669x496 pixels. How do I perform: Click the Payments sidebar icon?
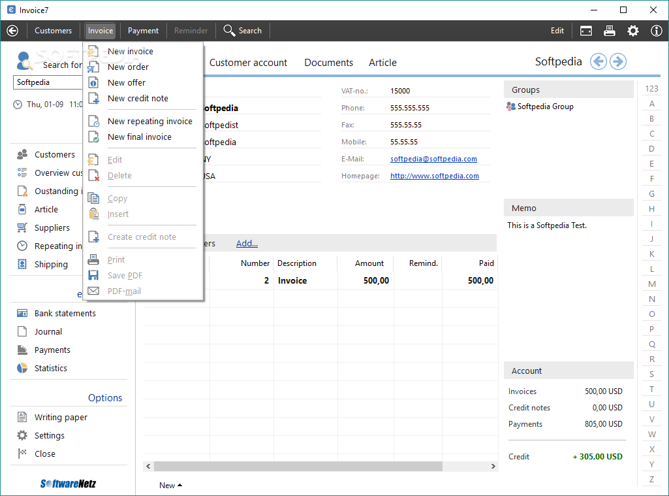tap(22, 350)
